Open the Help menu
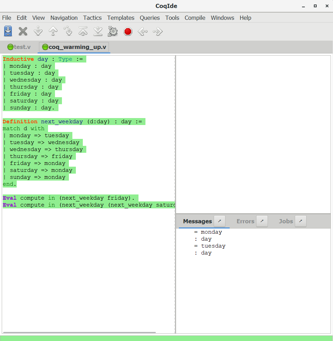Image resolution: width=333 pixels, height=341 pixels. [245, 18]
